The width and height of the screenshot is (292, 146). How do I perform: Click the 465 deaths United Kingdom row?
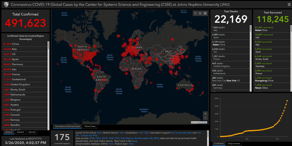click(x=230, y=65)
